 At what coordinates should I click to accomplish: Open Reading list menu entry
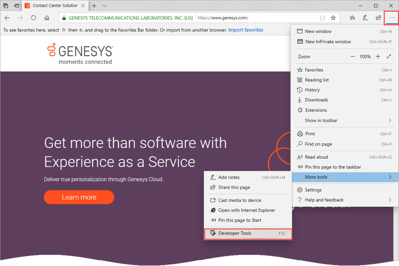click(x=344, y=80)
